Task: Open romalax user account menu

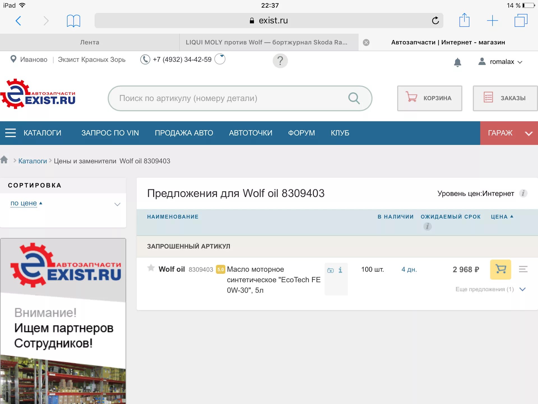Action: tap(500, 62)
